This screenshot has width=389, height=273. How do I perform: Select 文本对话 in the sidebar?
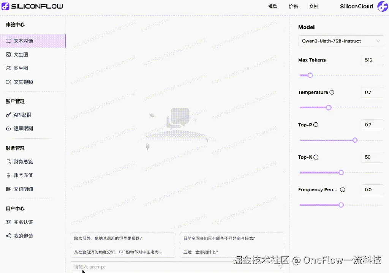click(x=33, y=41)
